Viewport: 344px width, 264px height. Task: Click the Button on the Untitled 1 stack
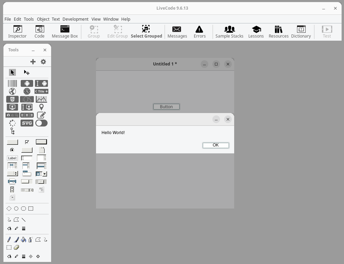pos(166,107)
